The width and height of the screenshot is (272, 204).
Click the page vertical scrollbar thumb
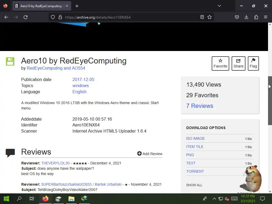pyautogui.click(x=270, y=100)
